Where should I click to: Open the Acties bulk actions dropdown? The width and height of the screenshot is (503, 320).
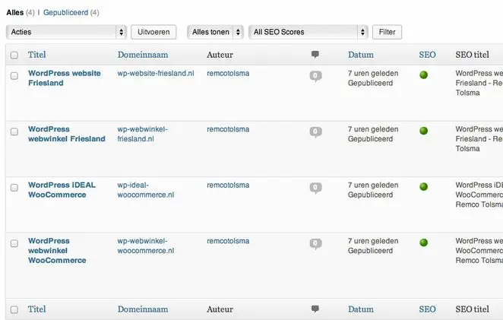pyautogui.click(x=66, y=32)
